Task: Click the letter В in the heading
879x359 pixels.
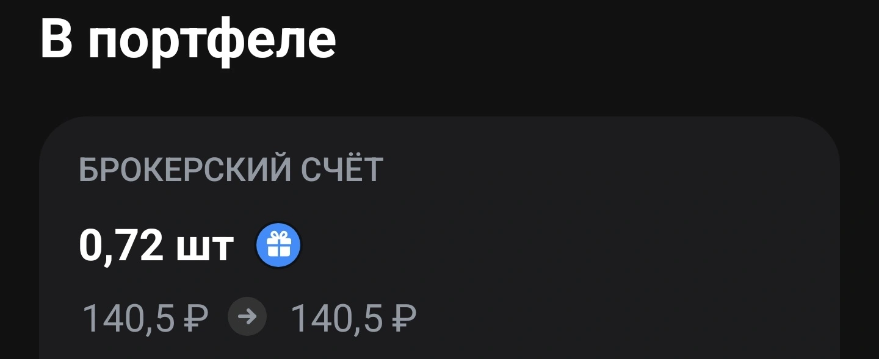Action: coord(56,38)
